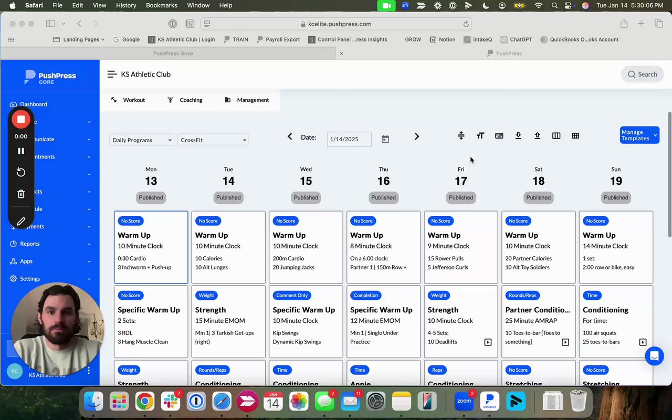Open the ChatGPT bookmark
The width and height of the screenshot is (672, 420).
click(517, 39)
